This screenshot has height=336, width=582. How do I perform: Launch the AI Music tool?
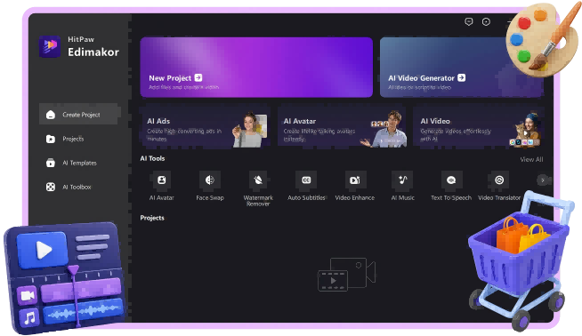coord(403,180)
